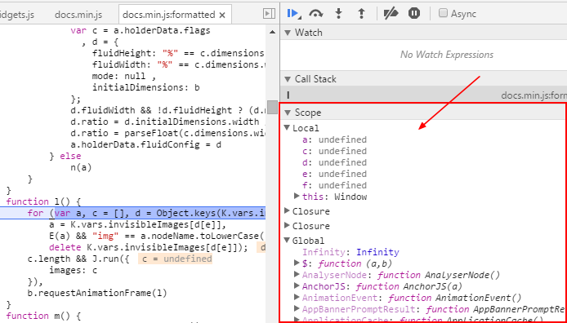The image size is (567, 323).
Task: Toggle pause on exceptions
Action: [x=414, y=14]
